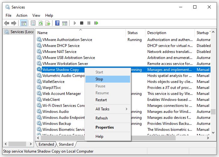Select the VMware DHCP Service name
Screen dimensions: 219x157
[61, 46]
